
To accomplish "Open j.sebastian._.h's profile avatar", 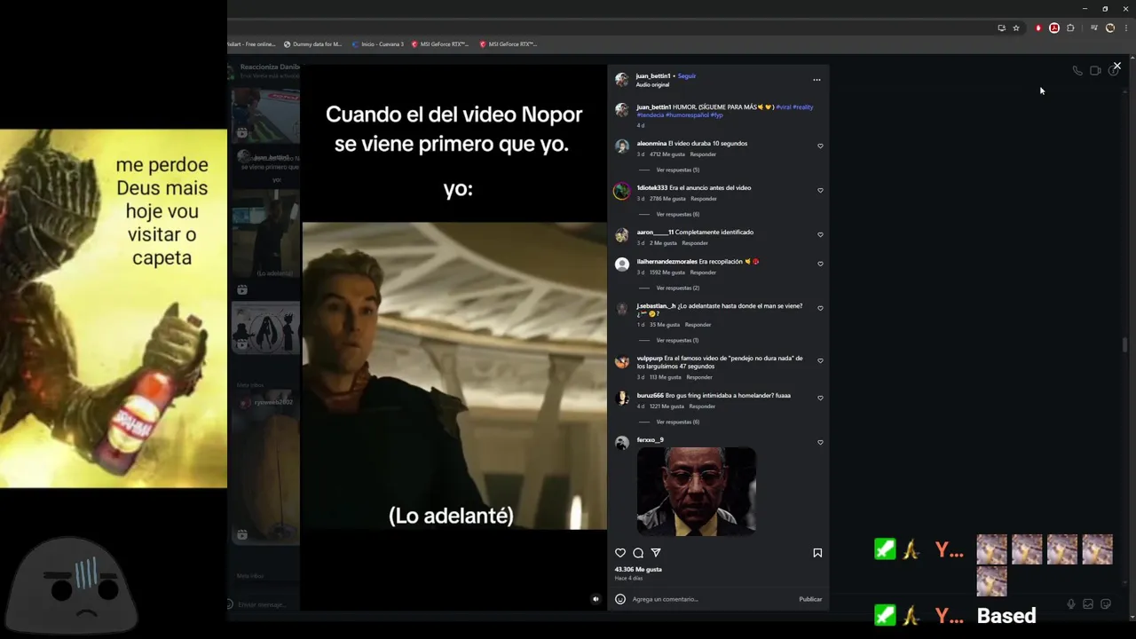I will pyautogui.click(x=622, y=309).
